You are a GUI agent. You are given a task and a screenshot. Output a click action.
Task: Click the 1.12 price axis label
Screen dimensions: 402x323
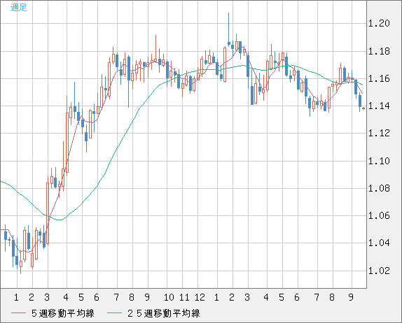(379, 133)
